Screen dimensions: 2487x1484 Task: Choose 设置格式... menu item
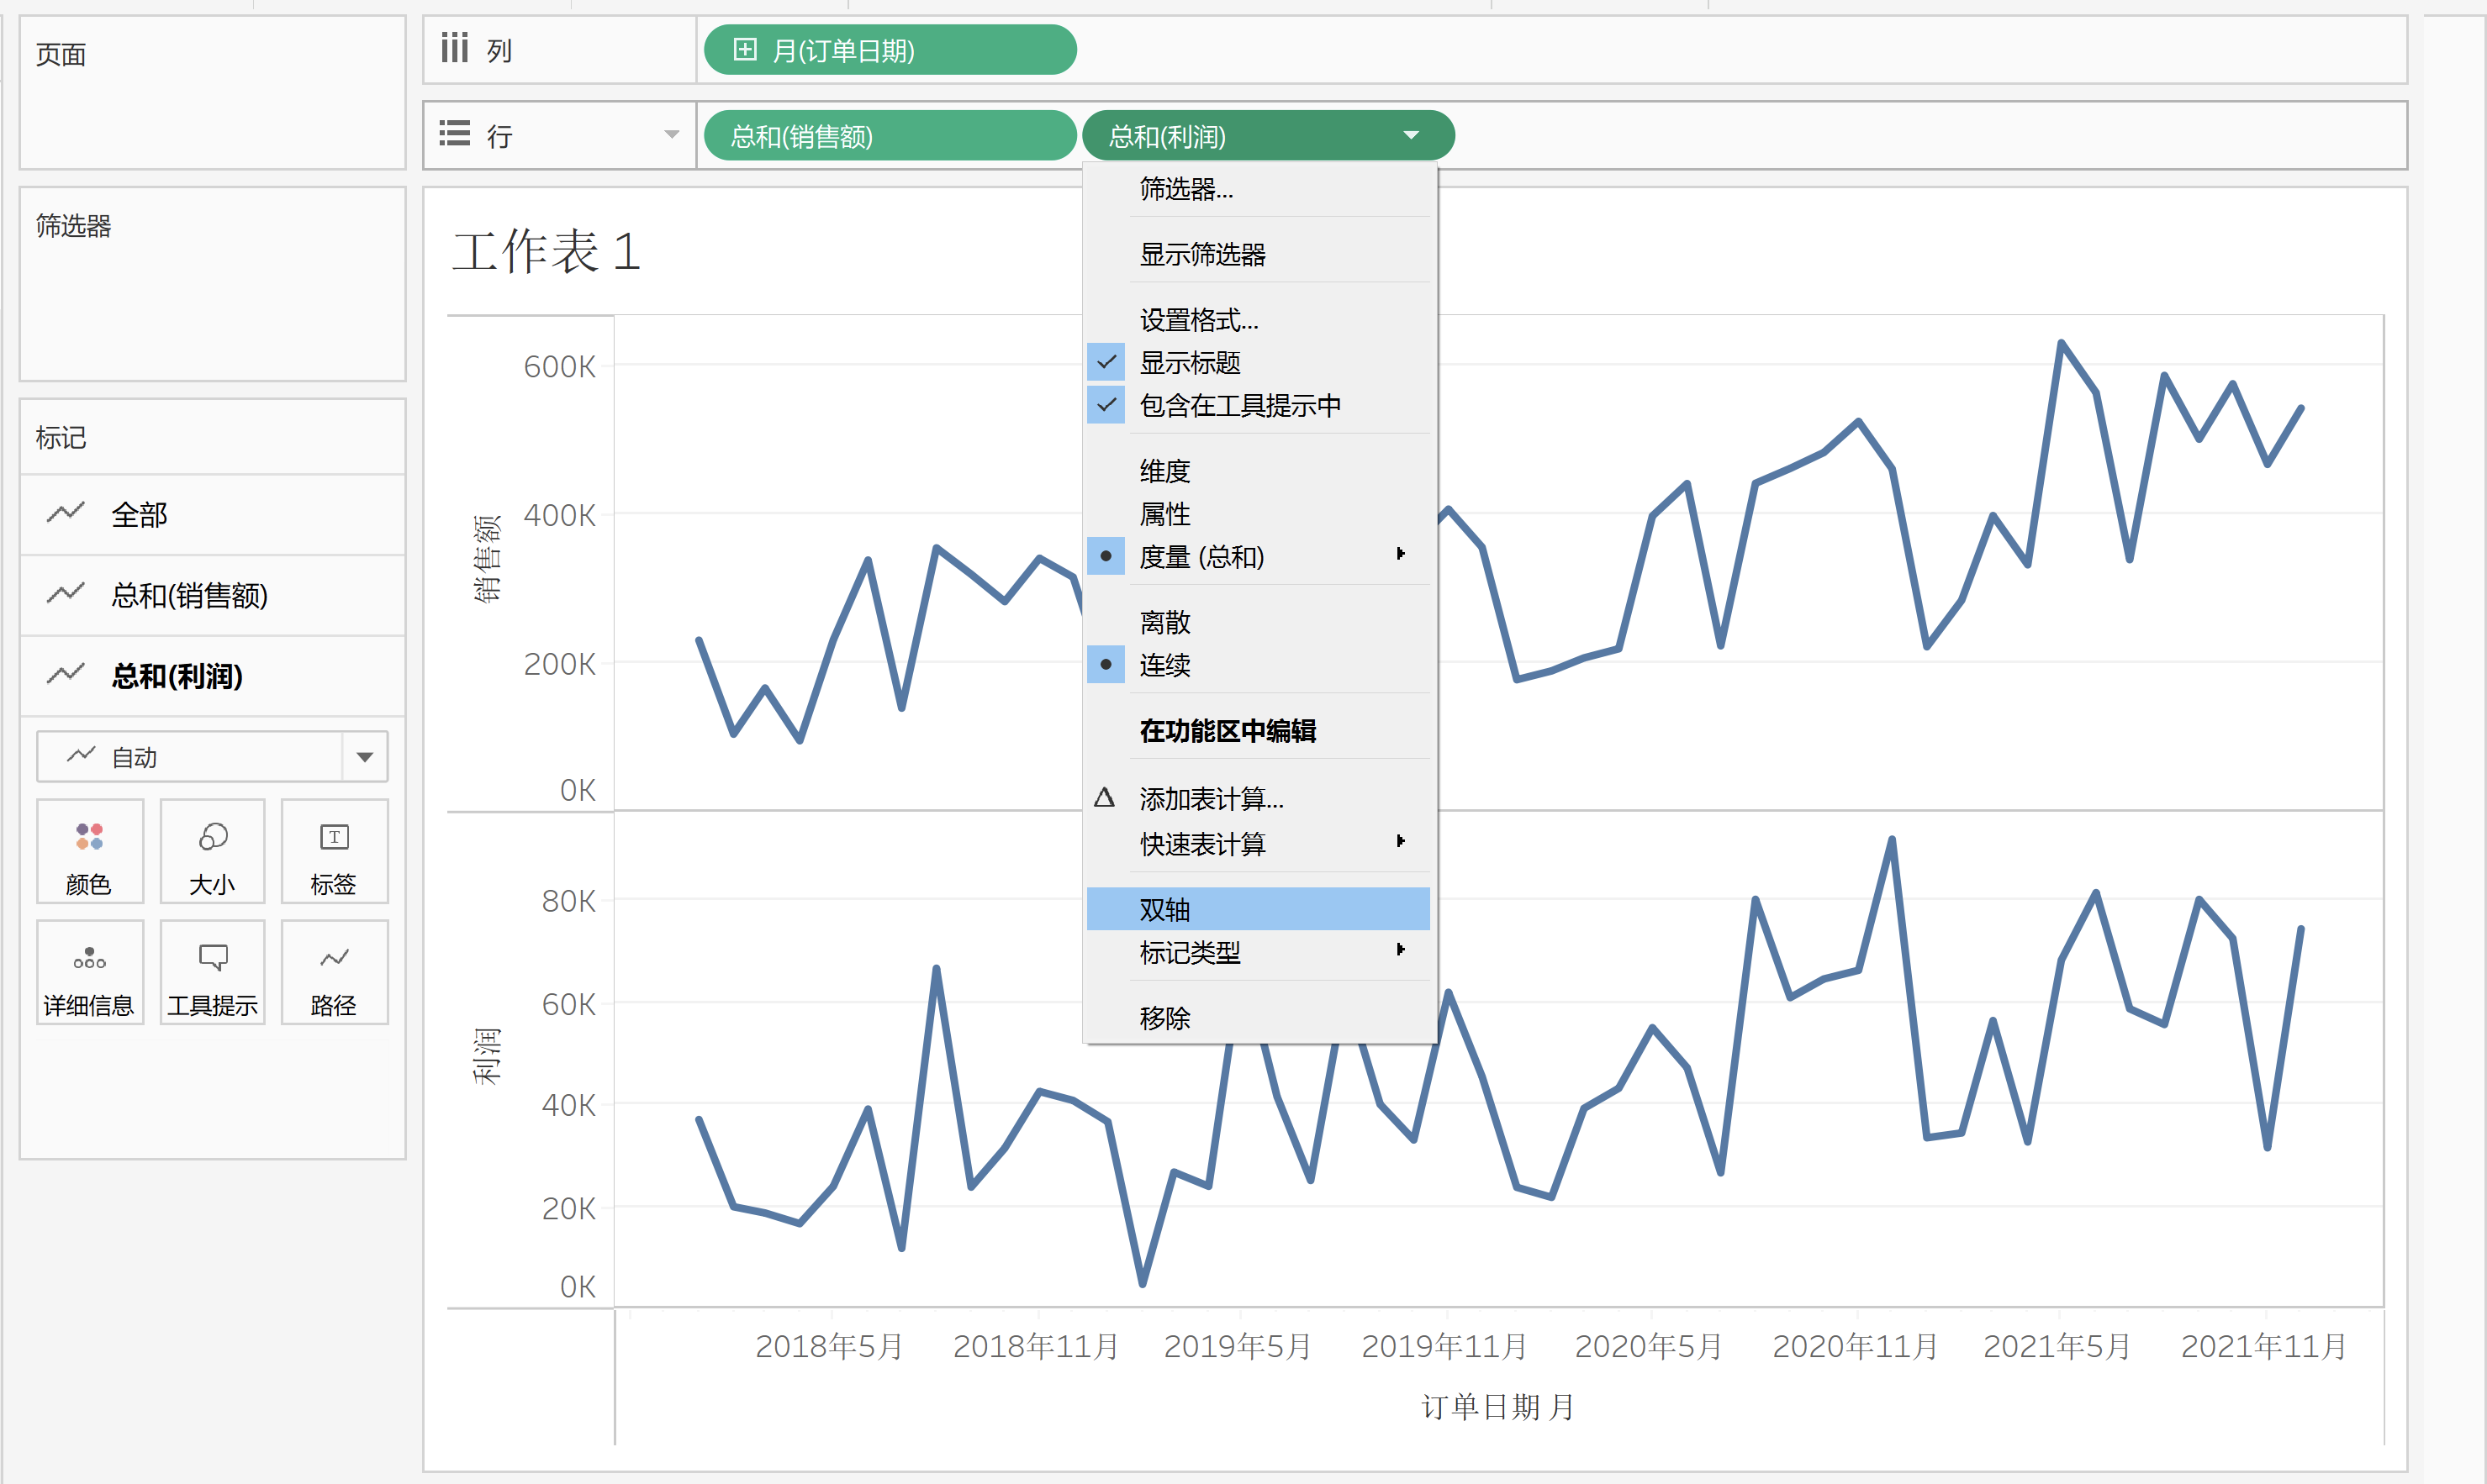point(1259,319)
